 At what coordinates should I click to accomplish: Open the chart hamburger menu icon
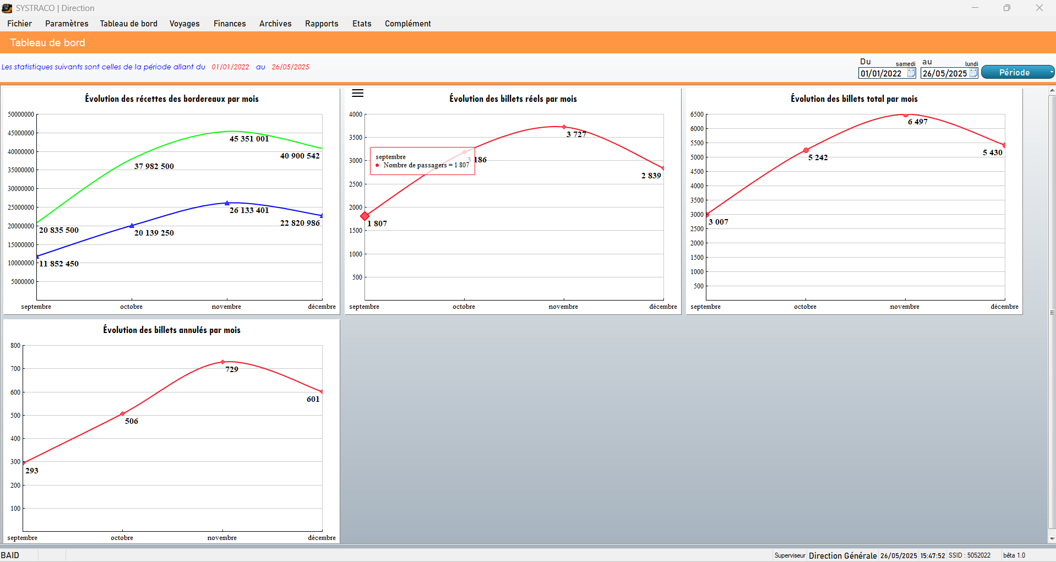[358, 93]
